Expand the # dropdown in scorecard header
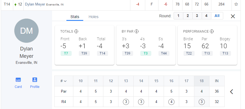This screenshot has width=245, height=109. click(64, 81)
